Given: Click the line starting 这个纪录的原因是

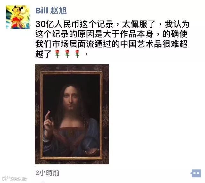Looking at the screenshot, I should click(111, 34).
